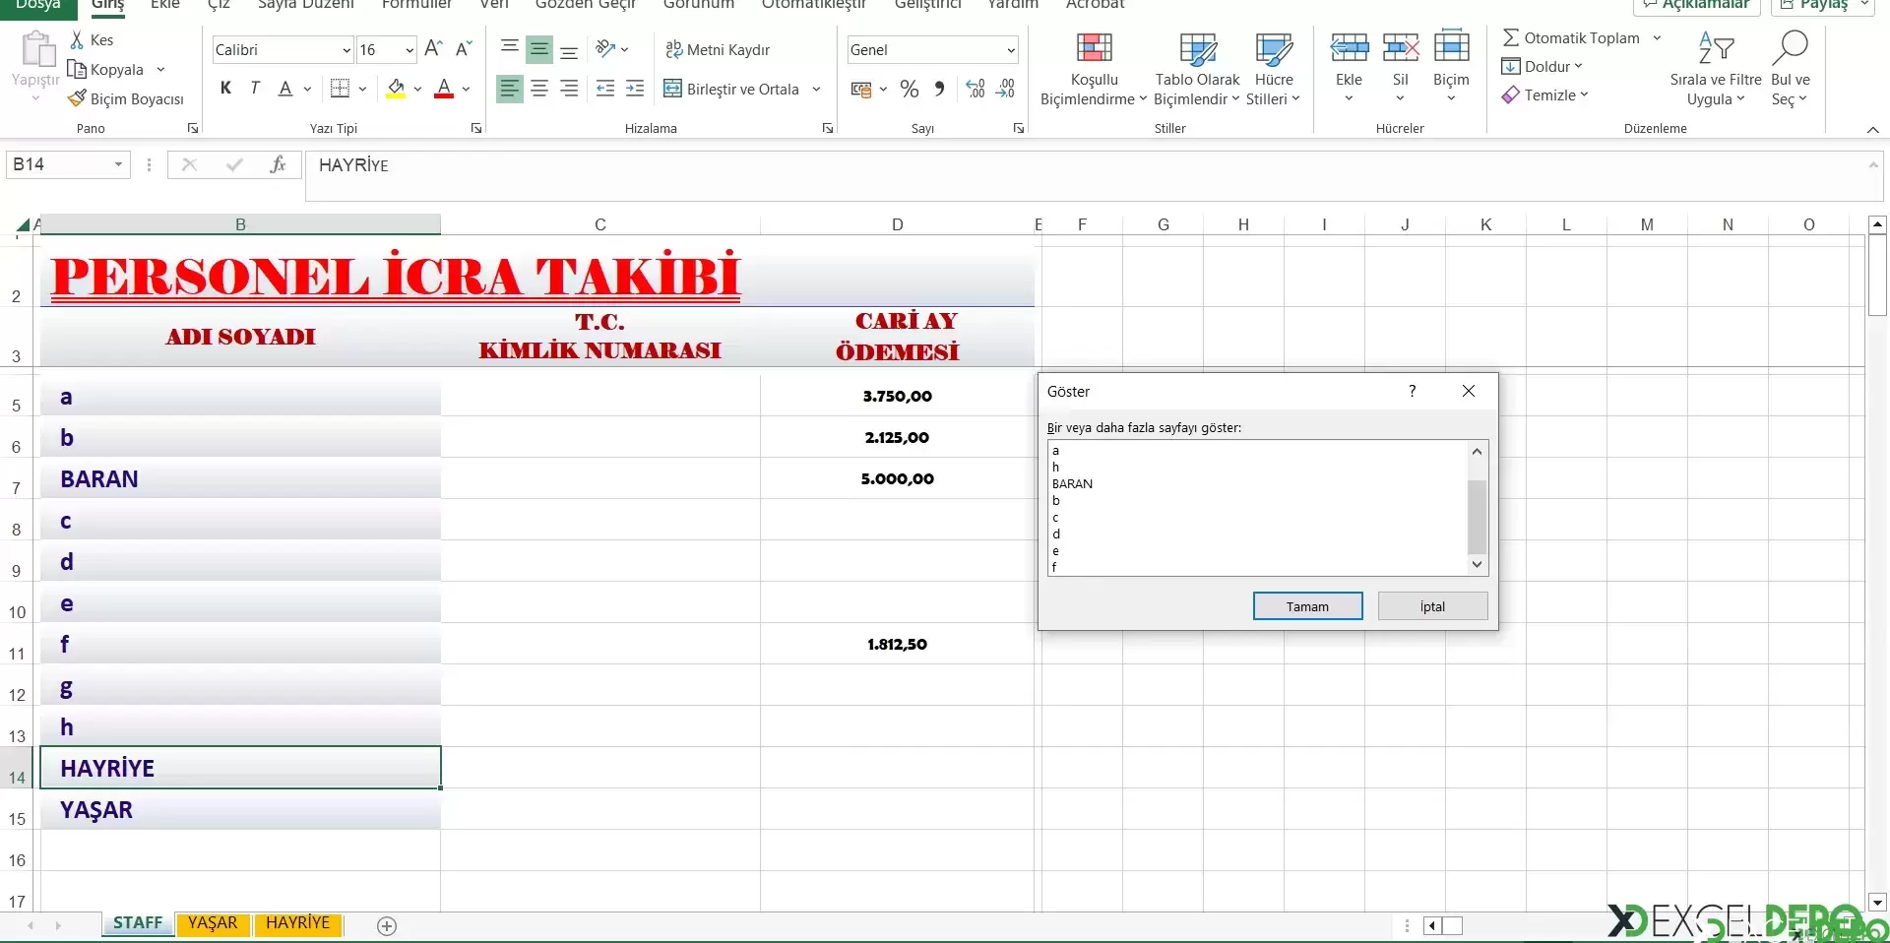Click the Açıklamalar comments button
1890x943 pixels.
[1697, 5]
